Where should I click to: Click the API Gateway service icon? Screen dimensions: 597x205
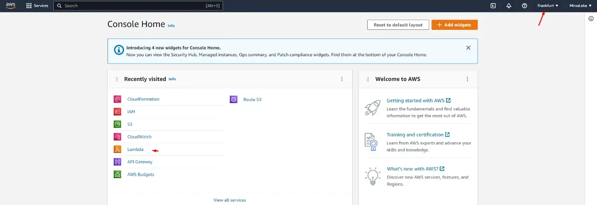click(x=117, y=162)
